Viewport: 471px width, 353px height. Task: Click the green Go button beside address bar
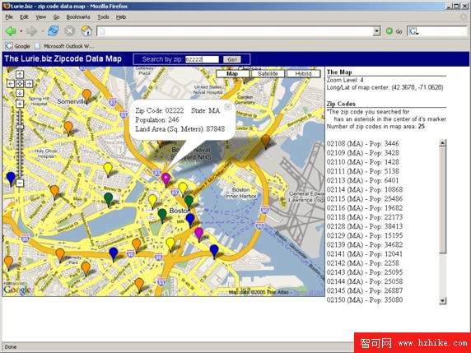(394, 31)
